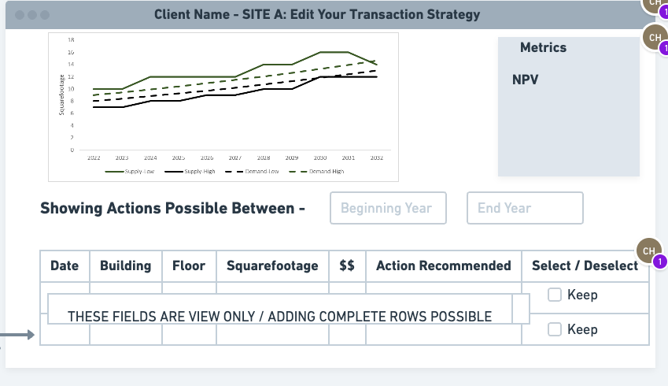The image size is (668, 386).
Task: Check the first Keep checkbox
Action: 554,295
